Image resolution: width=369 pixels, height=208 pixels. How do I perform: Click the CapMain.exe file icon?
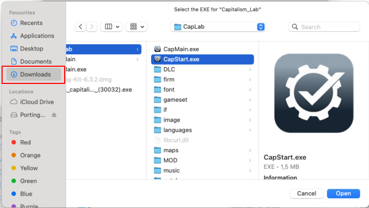tap(157, 49)
